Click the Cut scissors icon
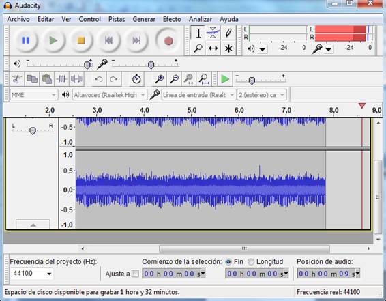Viewport: 386px width, 301px height. coord(17,79)
